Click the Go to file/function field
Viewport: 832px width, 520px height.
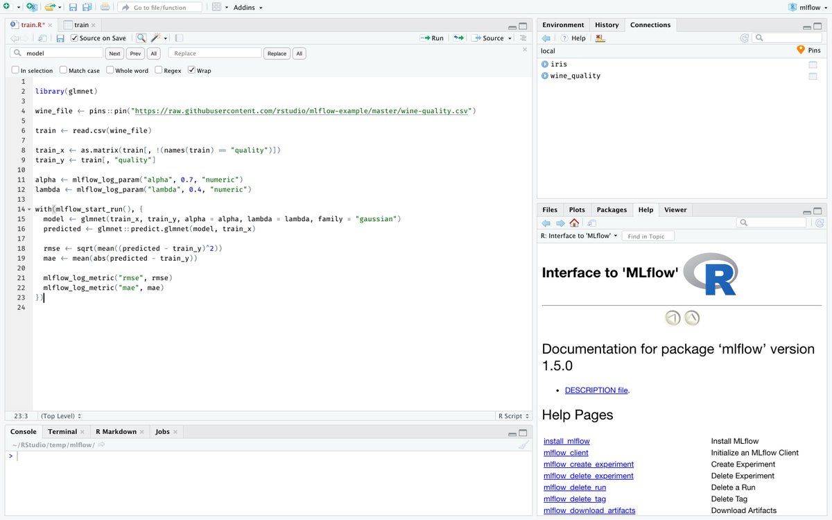pos(160,8)
